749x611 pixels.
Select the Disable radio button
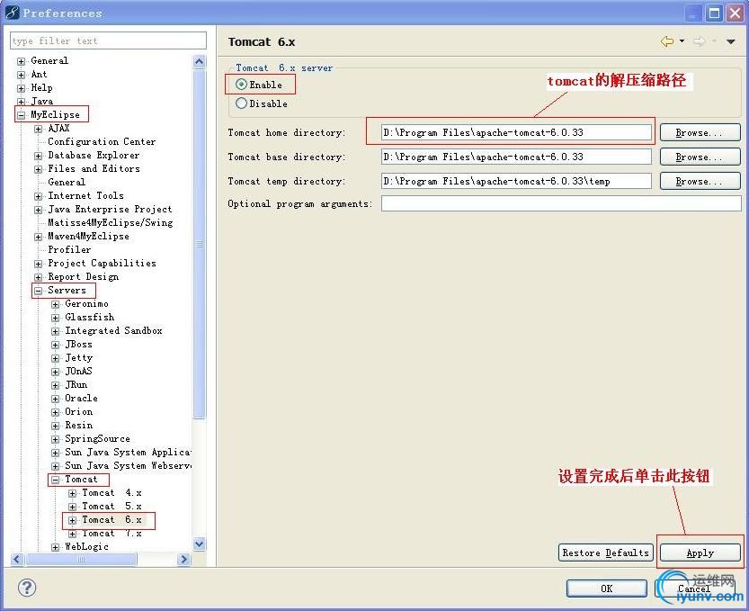click(x=241, y=103)
